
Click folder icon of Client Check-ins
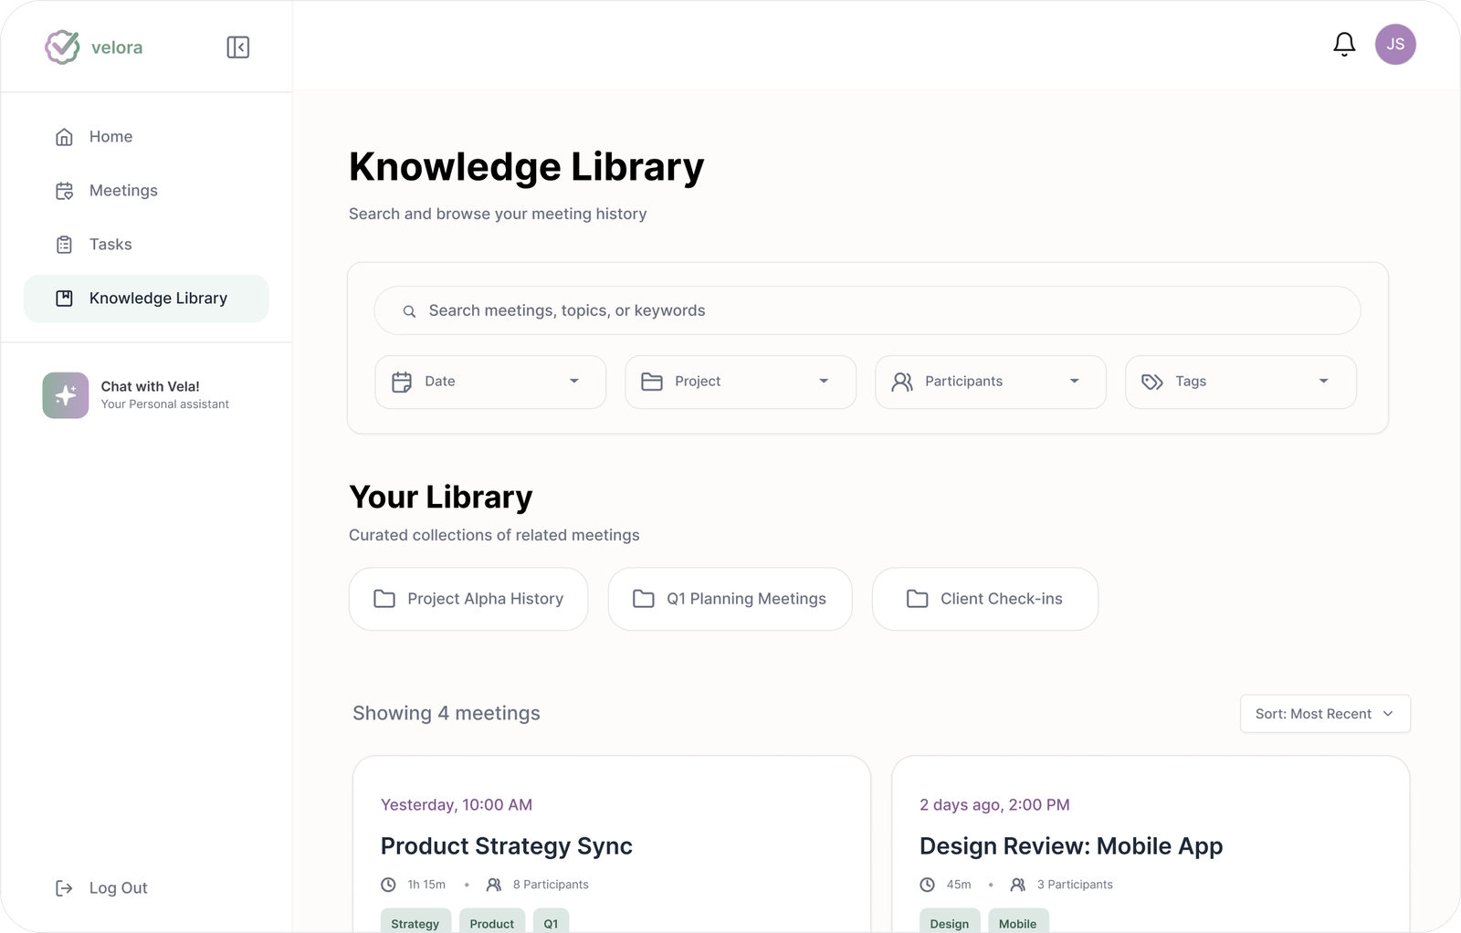point(917,599)
